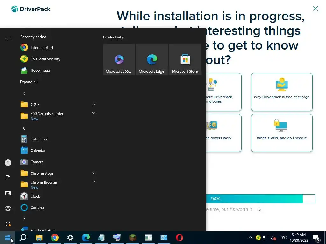The image size is (326, 244).
Task: Open the taskbar clock and date
Action: (299, 238)
